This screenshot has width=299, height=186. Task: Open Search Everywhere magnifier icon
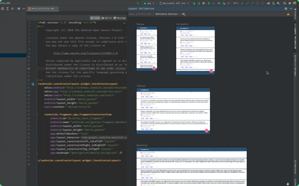(x=285, y=3)
